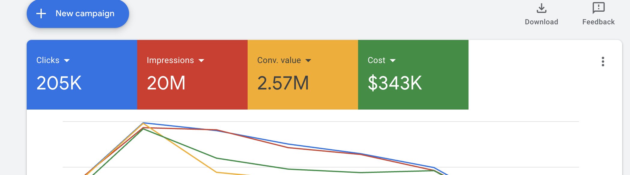Viewport: 630px width, 175px height.
Task: Click the Impressions label text
Action: [170, 60]
